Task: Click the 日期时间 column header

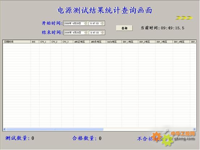Action: pyautogui.click(x=17, y=42)
